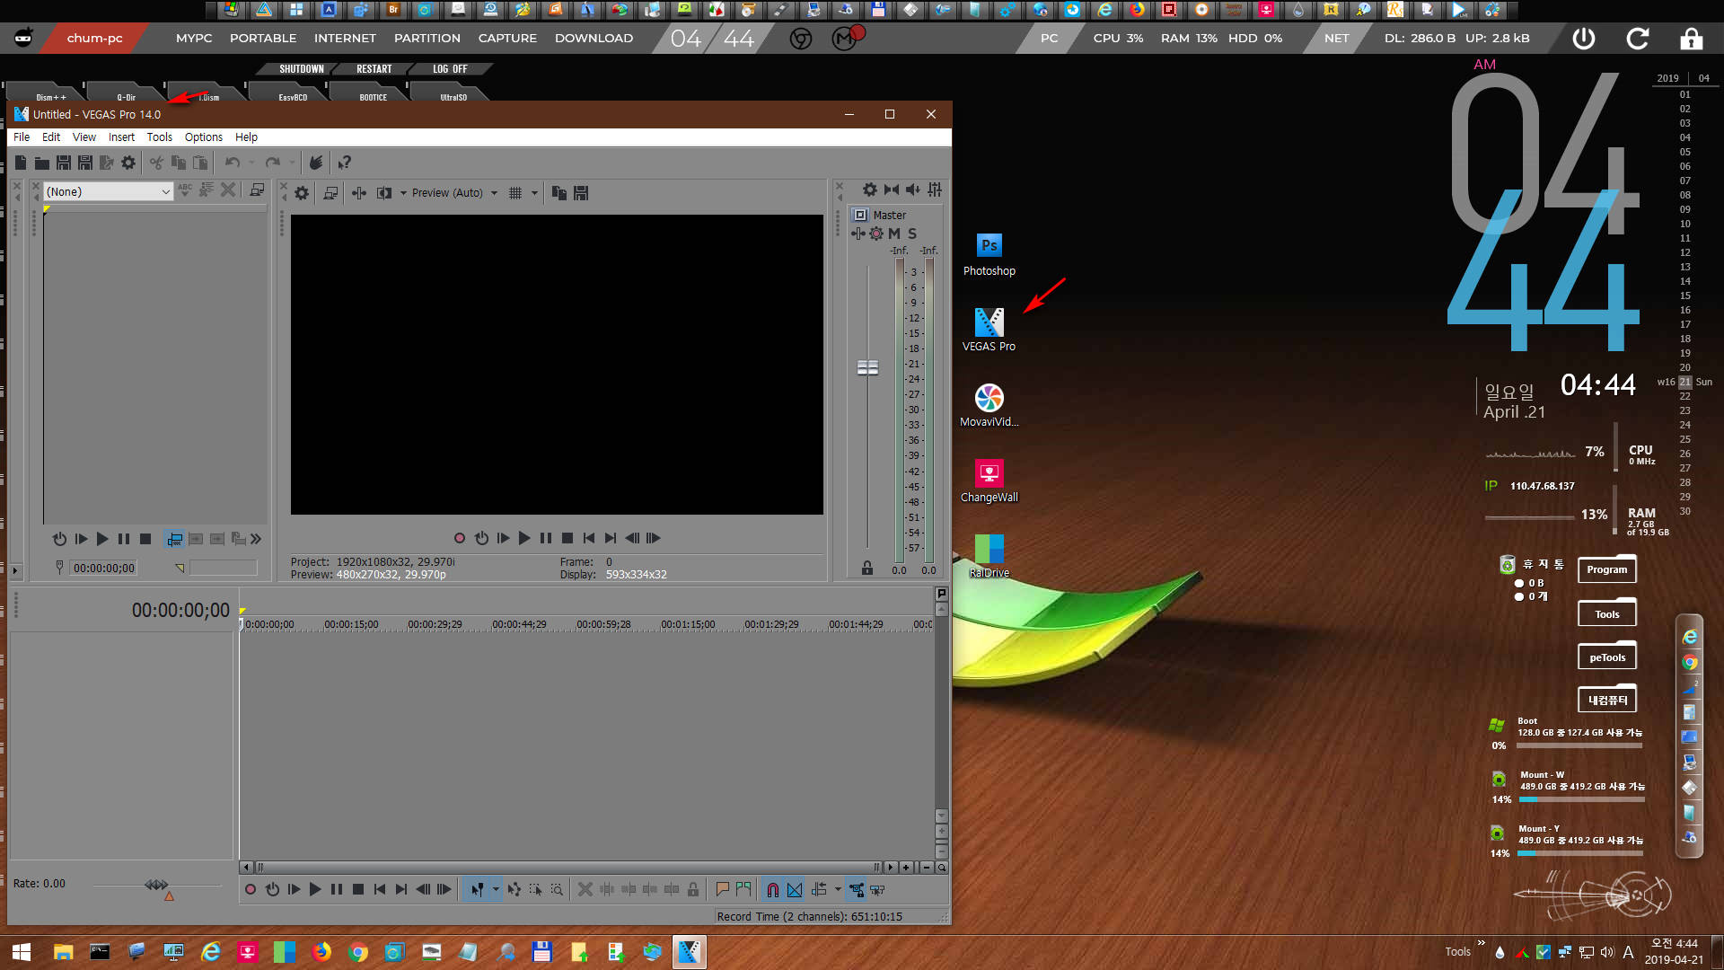The height and width of the screenshot is (970, 1724).
Task: Click DOWNLOAD in top bar
Action: click(x=594, y=39)
